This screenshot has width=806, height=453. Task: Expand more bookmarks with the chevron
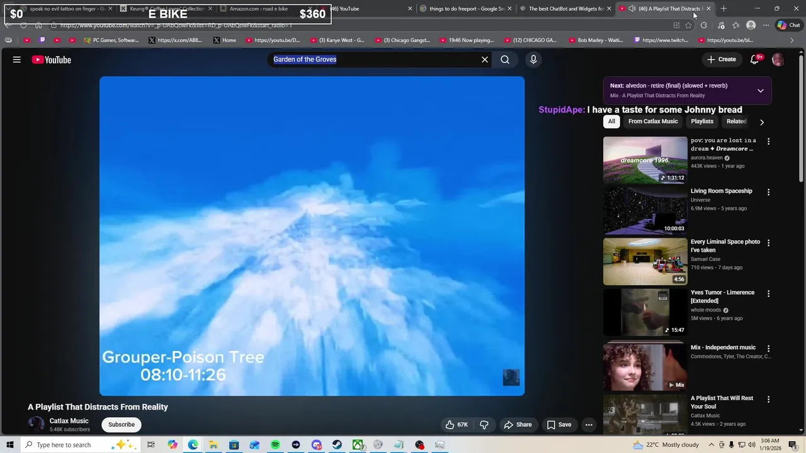tap(792, 40)
